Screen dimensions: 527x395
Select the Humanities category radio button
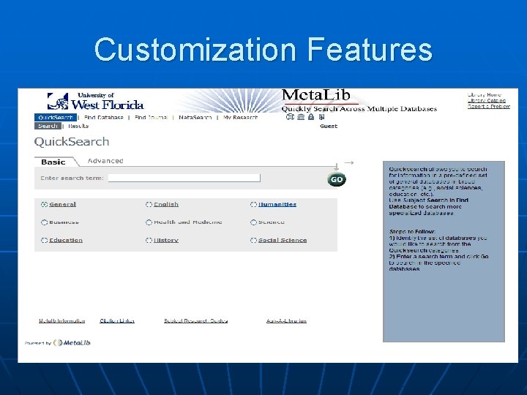(253, 204)
